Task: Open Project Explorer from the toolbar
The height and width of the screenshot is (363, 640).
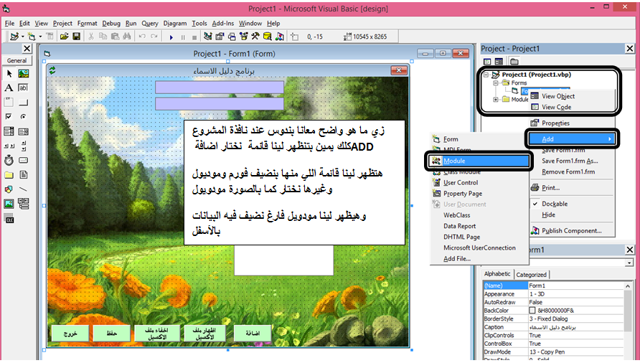Action: pyautogui.click(x=208, y=37)
